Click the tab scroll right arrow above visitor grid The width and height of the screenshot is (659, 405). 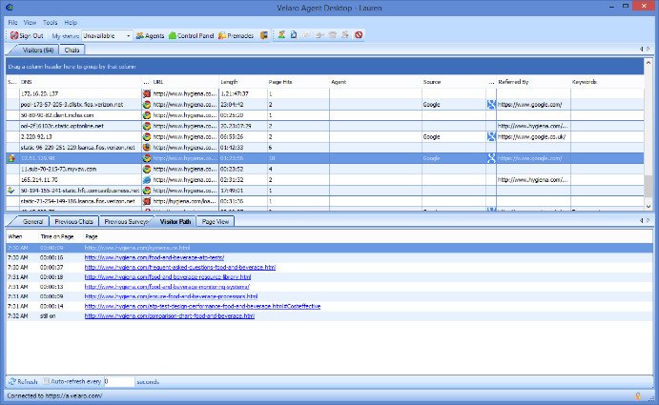click(x=649, y=50)
